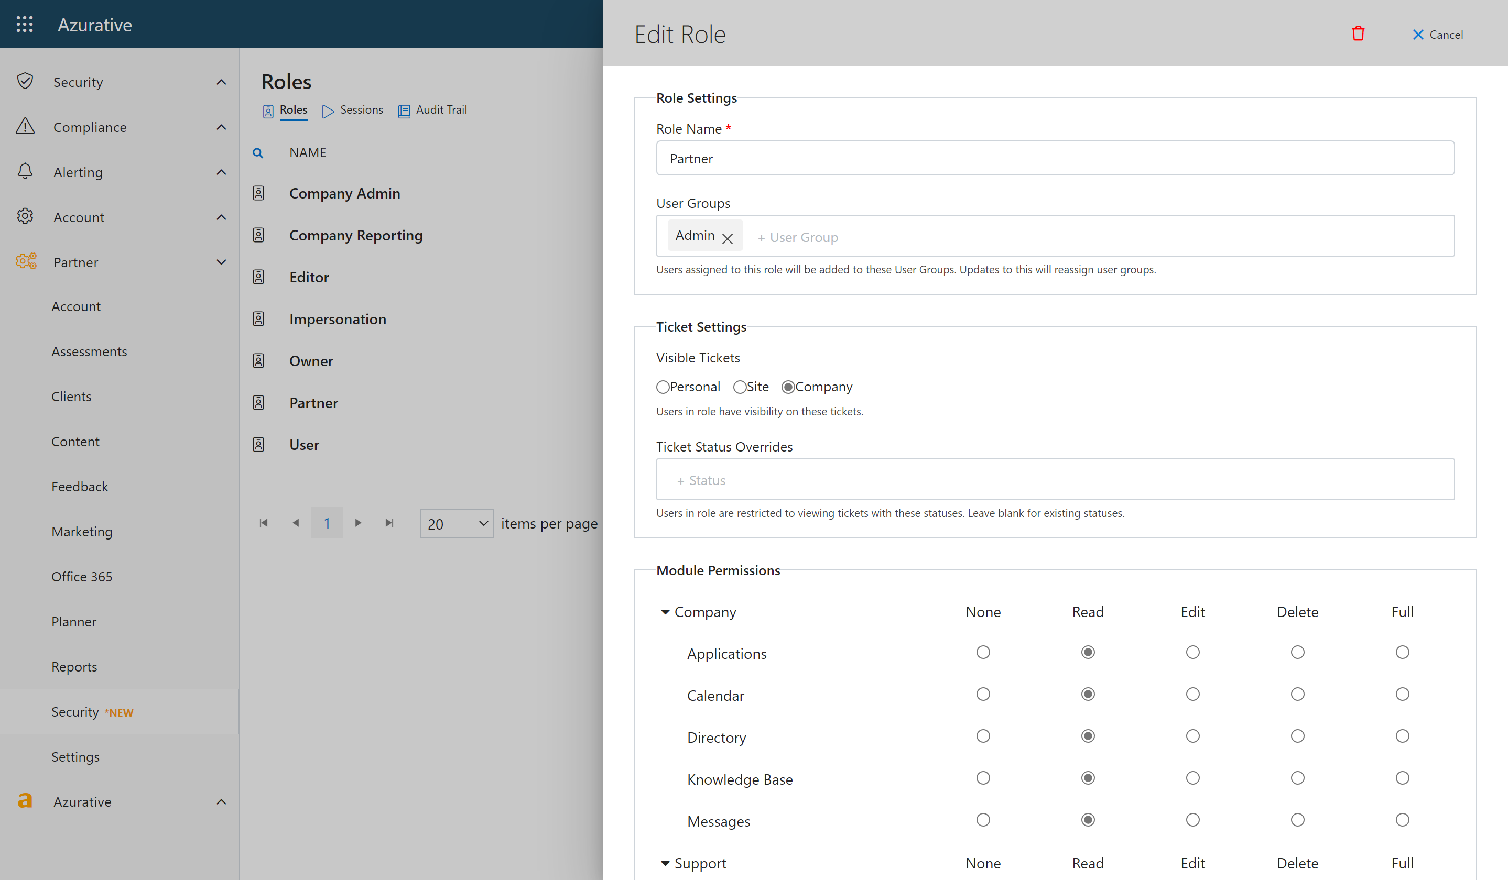The width and height of the screenshot is (1508, 880).
Task: Open Settings in the Partner menu
Action: pos(75,757)
